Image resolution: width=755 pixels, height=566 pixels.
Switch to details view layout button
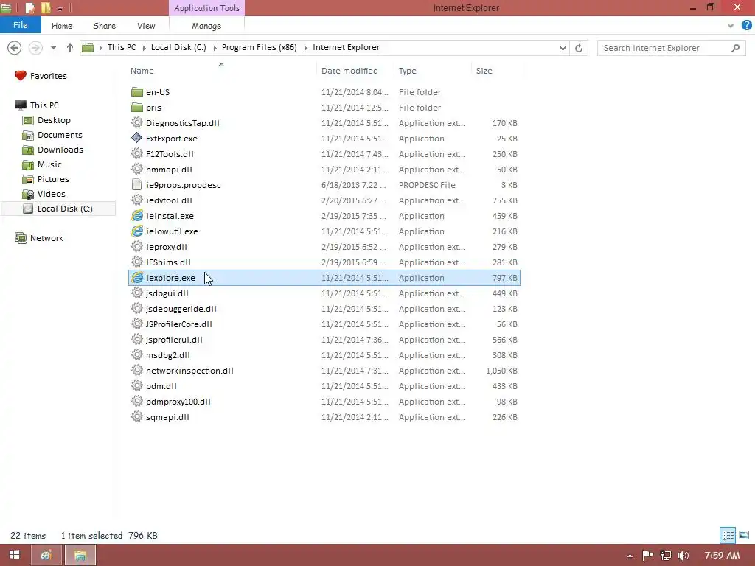[728, 535]
